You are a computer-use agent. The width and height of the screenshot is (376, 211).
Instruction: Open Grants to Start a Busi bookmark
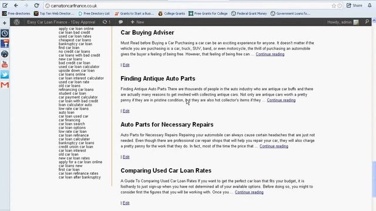click(x=135, y=13)
